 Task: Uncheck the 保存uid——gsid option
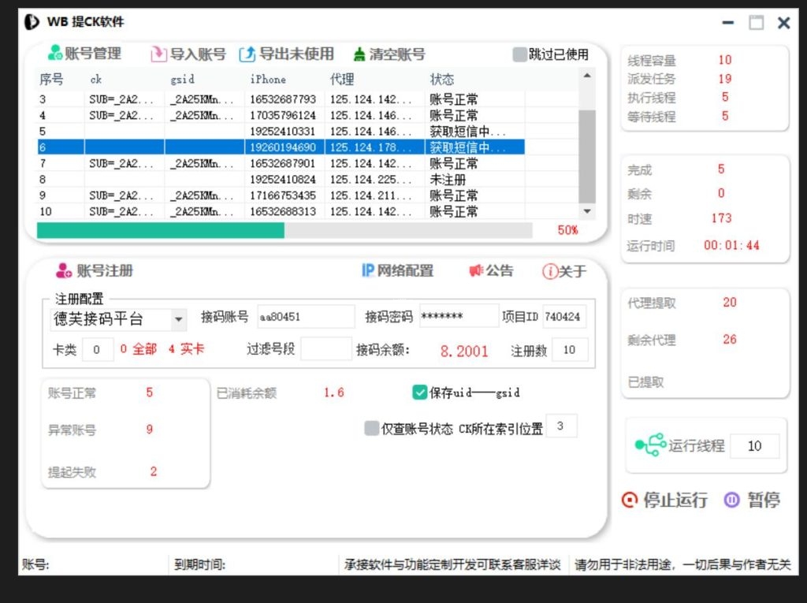click(x=420, y=392)
